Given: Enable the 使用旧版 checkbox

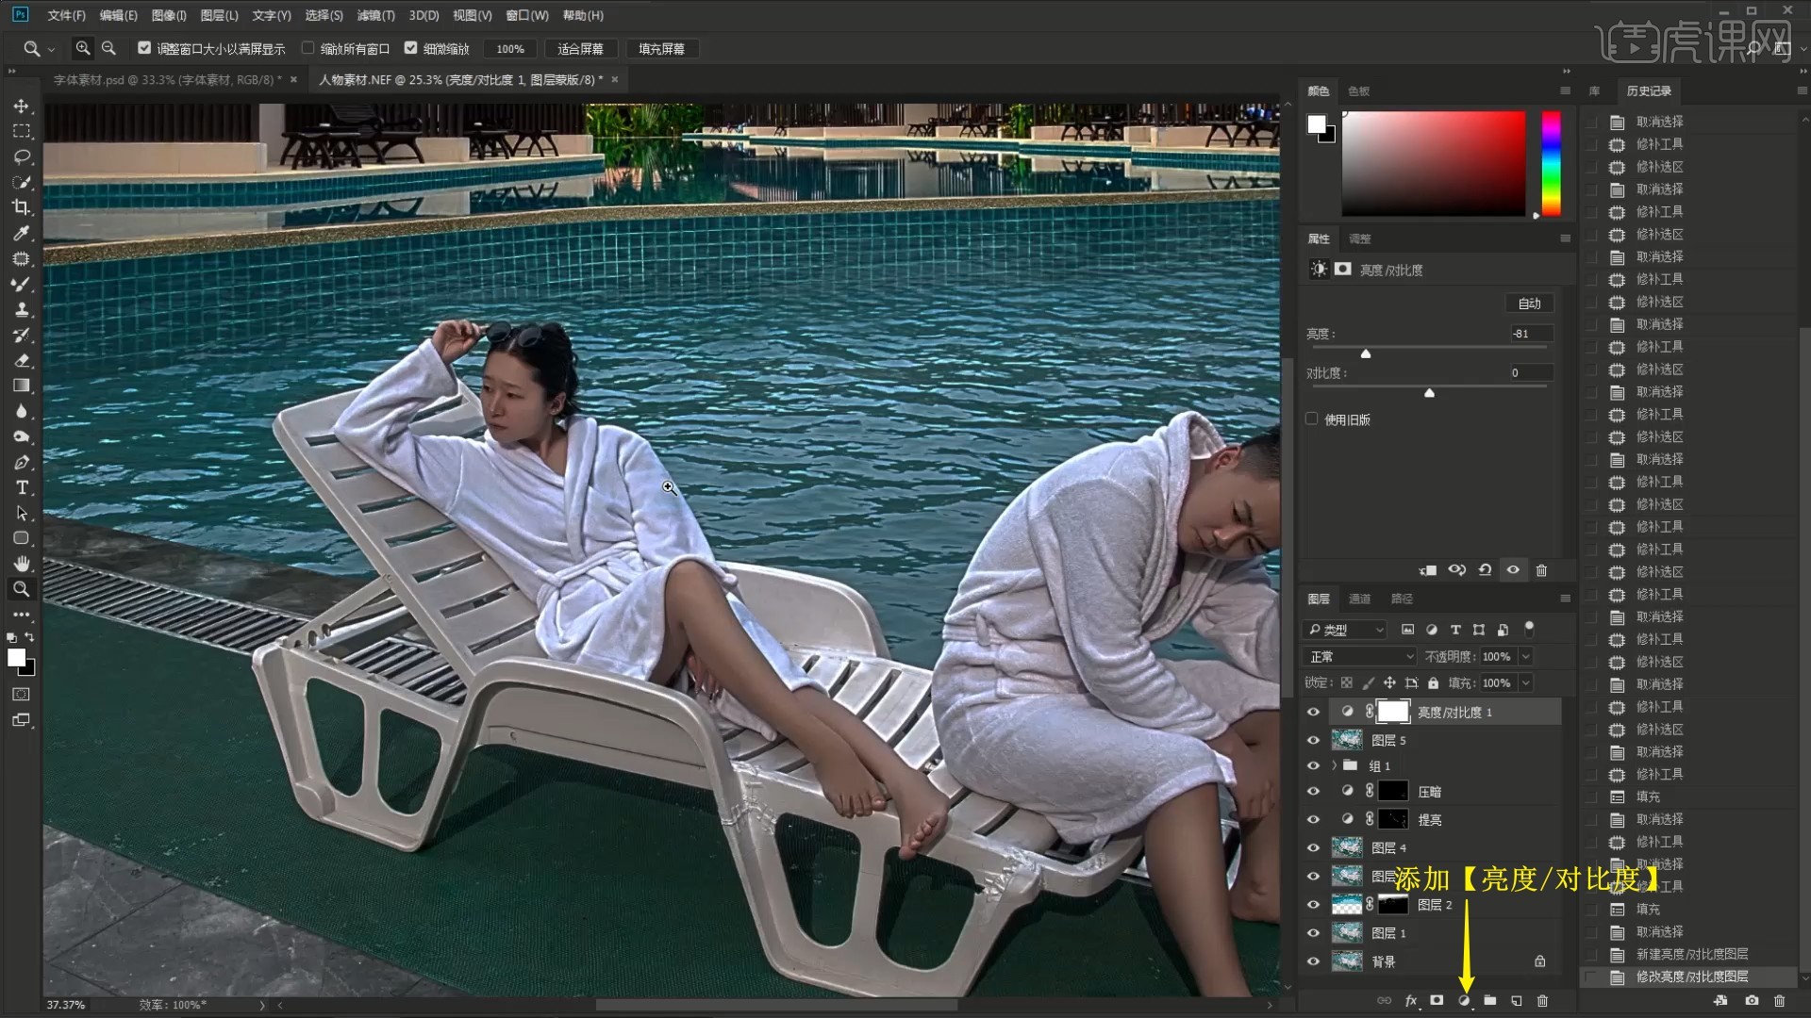Looking at the screenshot, I should pyautogui.click(x=1312, y=419).
